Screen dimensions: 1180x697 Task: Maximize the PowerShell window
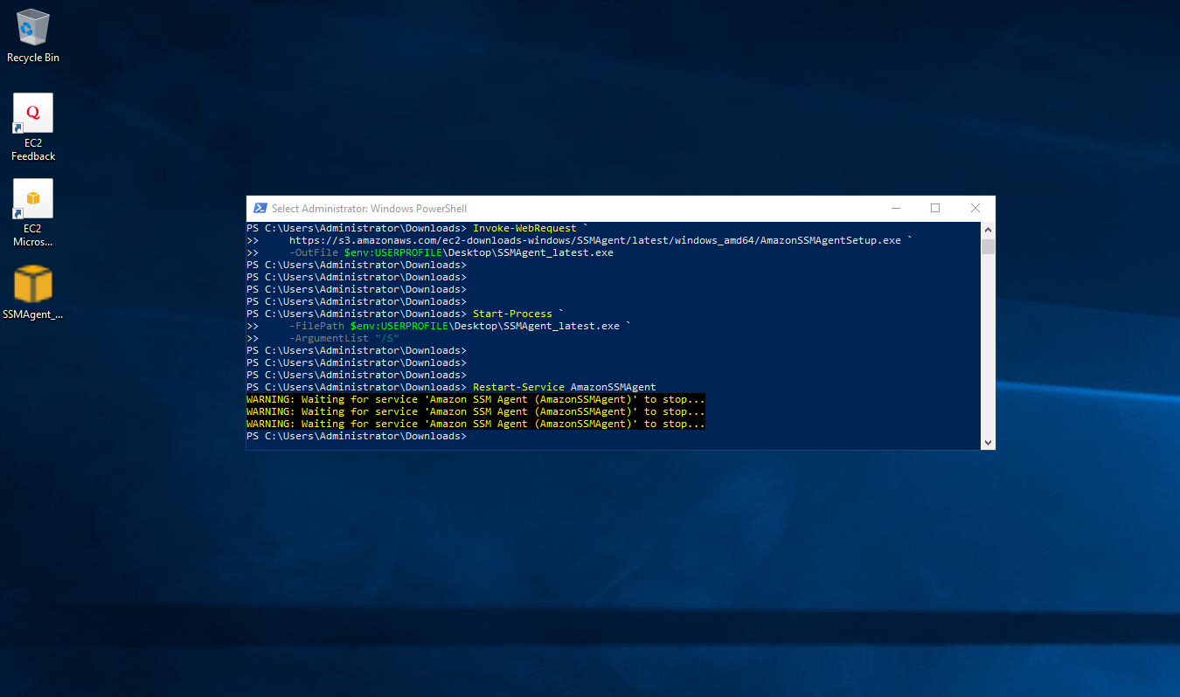pos(935,209)
